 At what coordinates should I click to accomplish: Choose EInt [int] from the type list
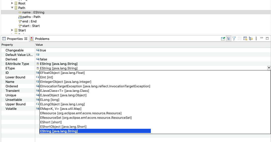pyautogui.click(x=46, y=77)
